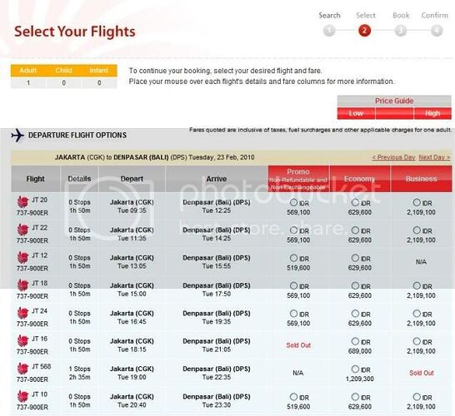Click step 1 Search circle
The height and width of the screenshot is (416, 455).
point(329,31)
